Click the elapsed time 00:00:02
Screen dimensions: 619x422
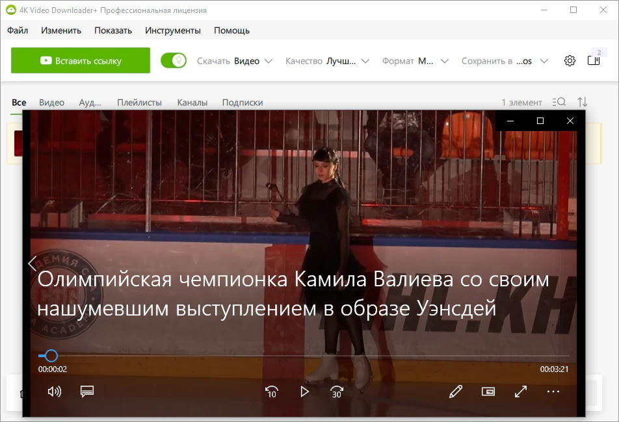[x=53, y=369]
